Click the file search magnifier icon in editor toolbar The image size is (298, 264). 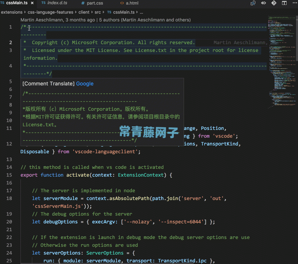coord(253,3)
